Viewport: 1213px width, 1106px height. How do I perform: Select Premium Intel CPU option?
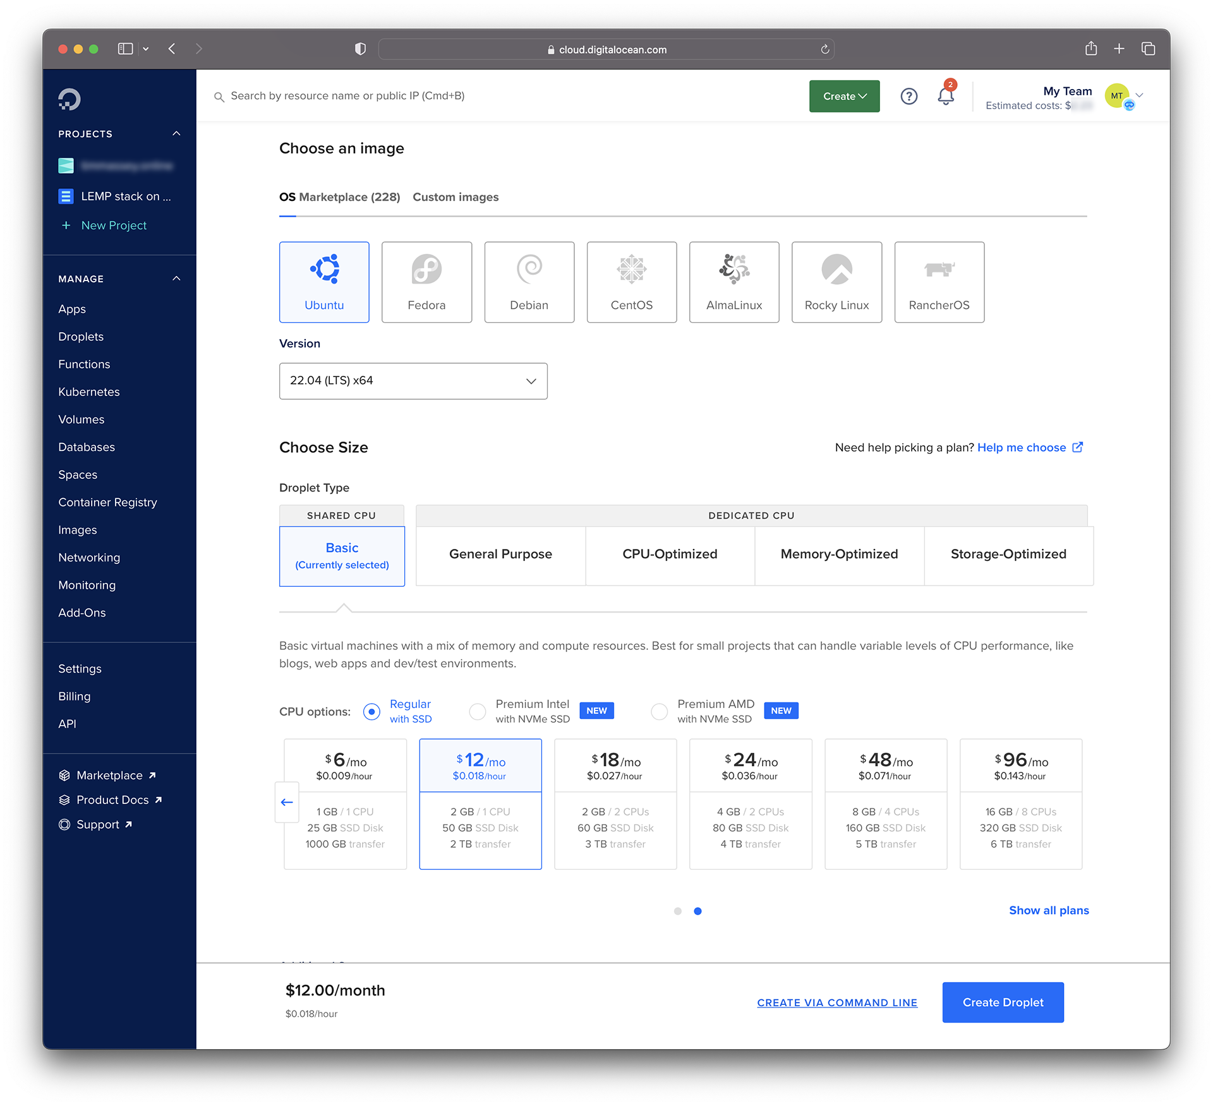[478, 712]
